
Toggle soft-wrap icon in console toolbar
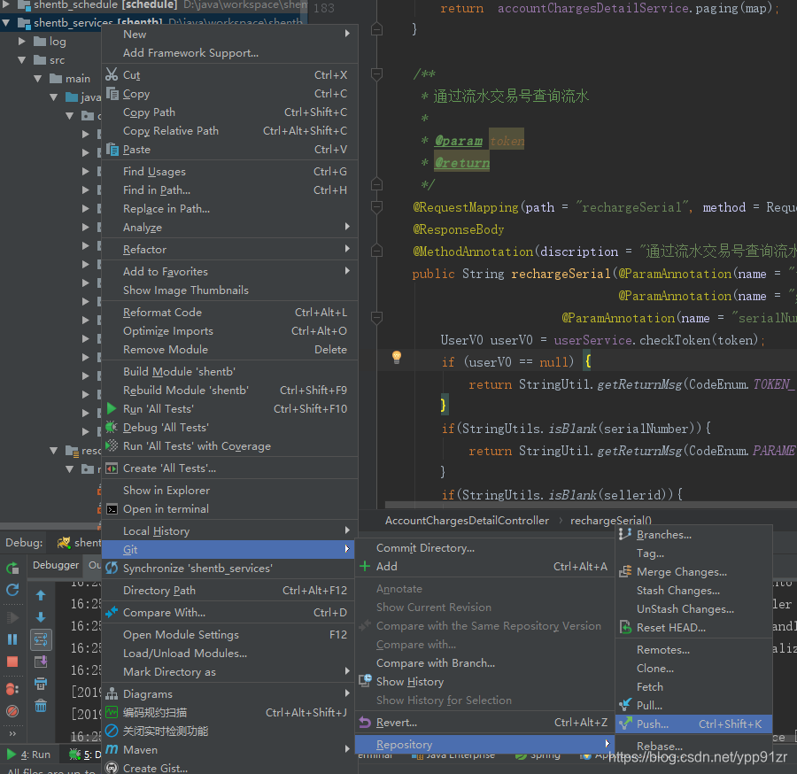41,639
